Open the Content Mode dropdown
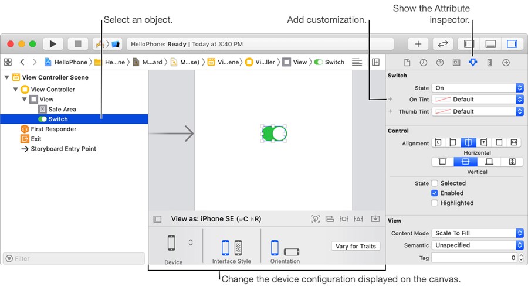The image size is (528, 287). [477, 233]
